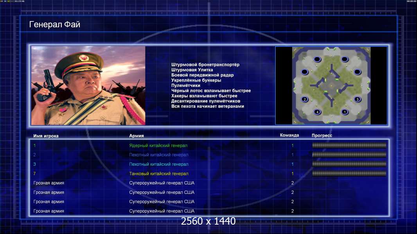
Task: Click 'Пехотный китайский генерал' for player 3
Action: [x=159, y=164]
